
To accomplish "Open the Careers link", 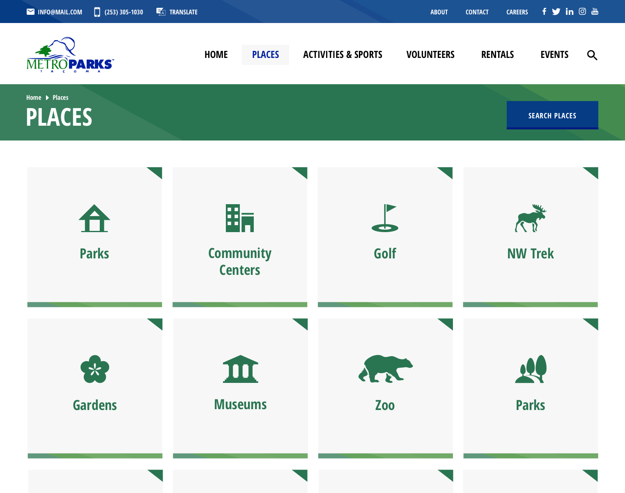I will tap(517, 12).
